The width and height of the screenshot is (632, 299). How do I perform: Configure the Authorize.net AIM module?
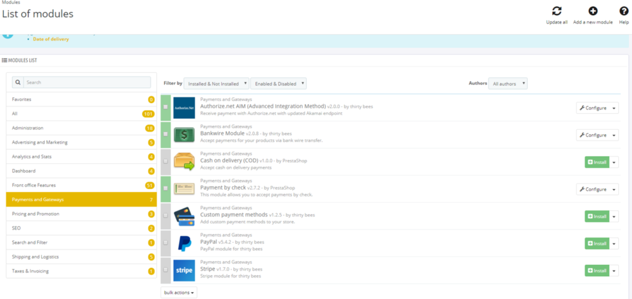(x=593, y=108)
